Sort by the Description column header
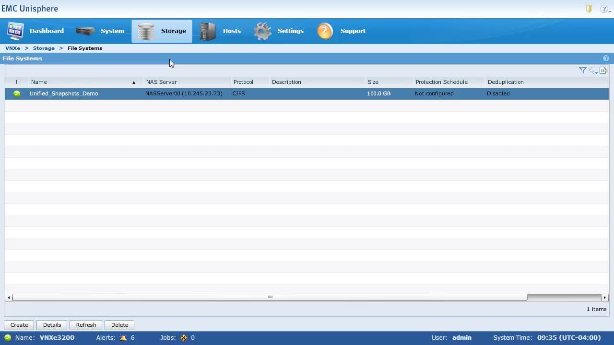This screenshot has width=614, height=345. coord(317,82)
